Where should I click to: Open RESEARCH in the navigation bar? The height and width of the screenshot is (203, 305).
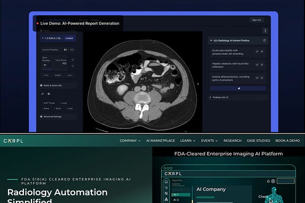coord(232,141)
